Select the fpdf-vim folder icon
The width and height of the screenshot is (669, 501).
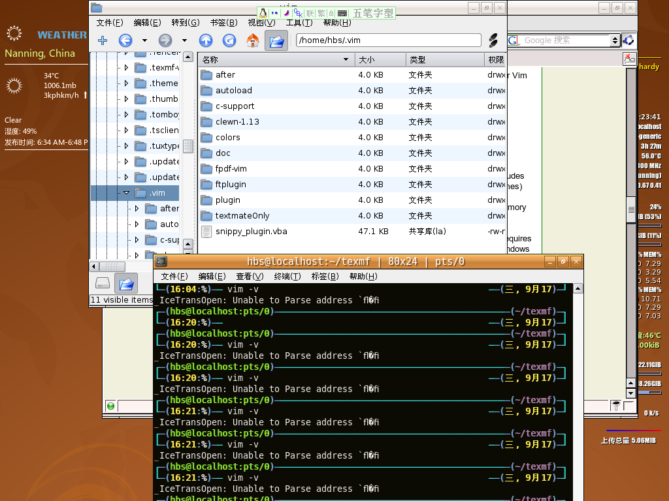[206, 169]
